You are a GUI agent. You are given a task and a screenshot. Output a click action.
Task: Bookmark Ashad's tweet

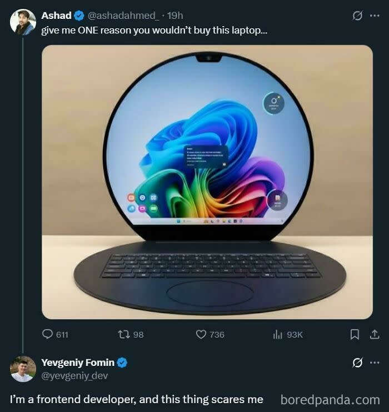(355, 334)
